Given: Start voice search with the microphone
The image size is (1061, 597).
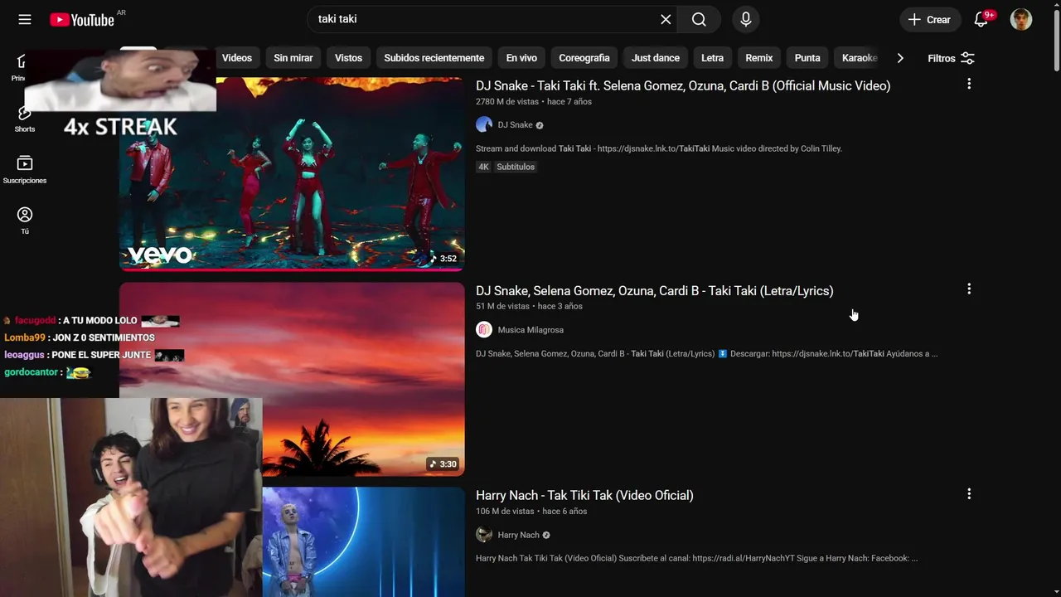Looking at the screenshot, I should click(x=746, y=19).
